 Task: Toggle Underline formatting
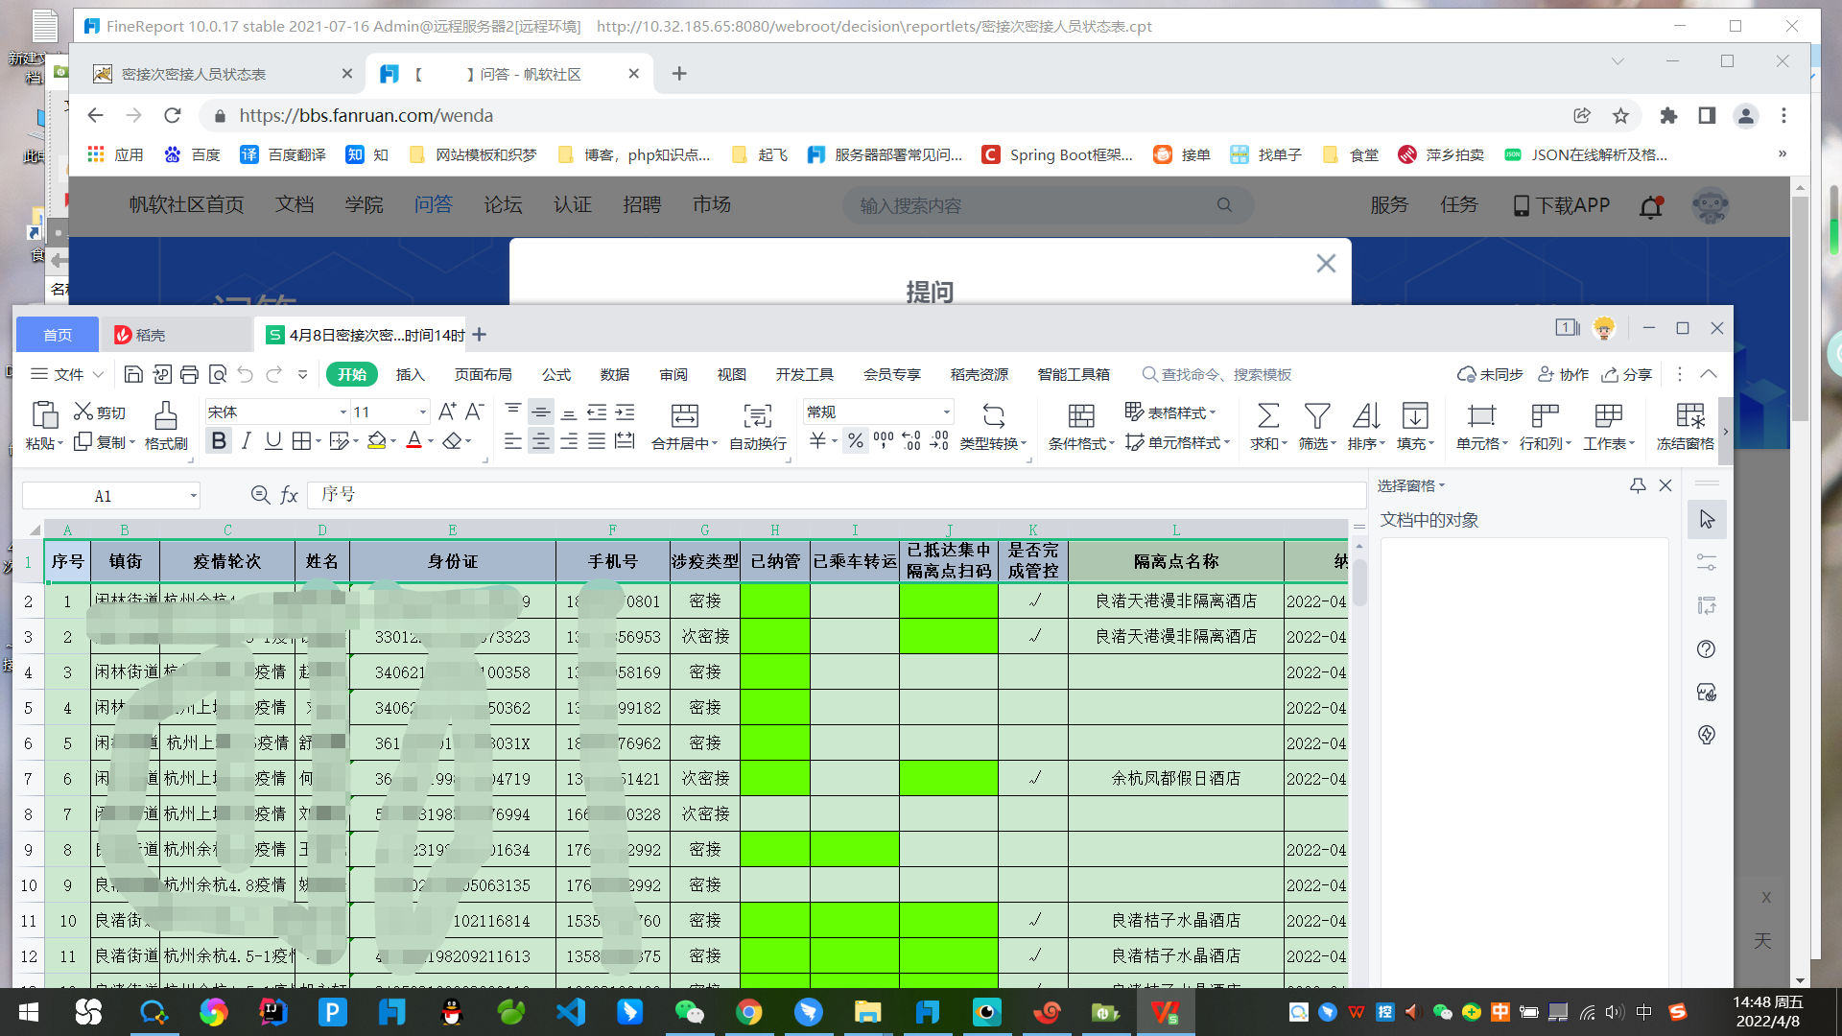(273, 440)
